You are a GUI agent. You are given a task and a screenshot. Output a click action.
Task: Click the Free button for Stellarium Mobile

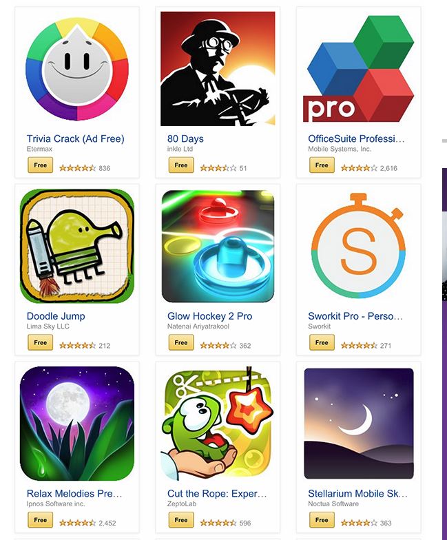(322, 519)
